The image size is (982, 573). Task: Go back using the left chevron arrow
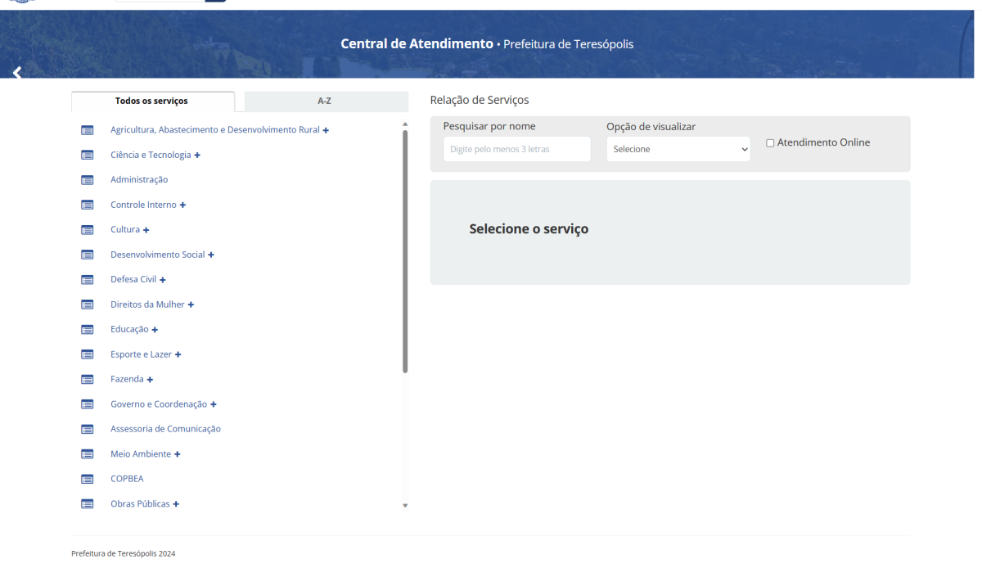[x=16, y=73]
